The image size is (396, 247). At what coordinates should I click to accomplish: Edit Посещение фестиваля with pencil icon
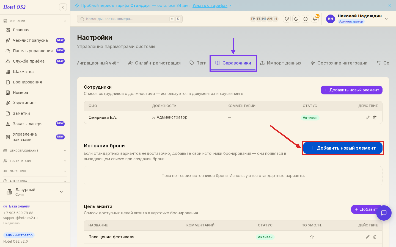(x=368, y=237)
